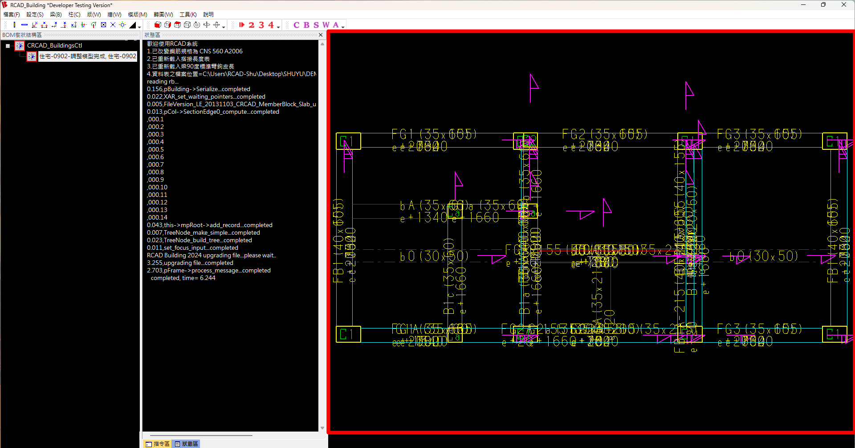Image resolution: width=855 pixels, height=448 pixels.
Task: Toggle the purple S slabs button
Action: [x=316, y=25]
